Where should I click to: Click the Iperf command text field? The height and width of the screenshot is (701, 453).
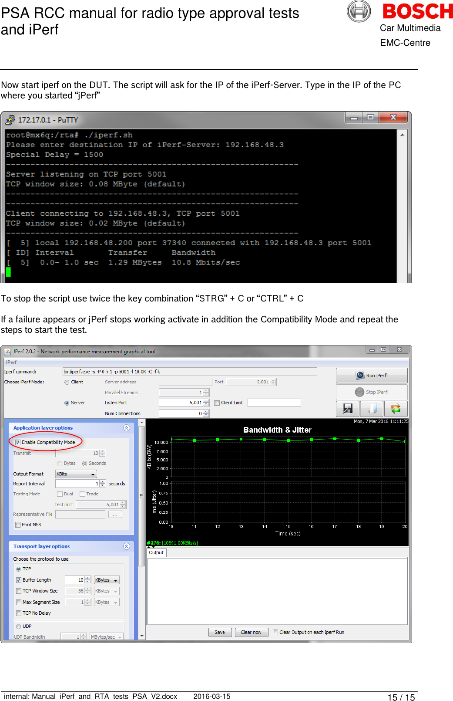point(190,372)
